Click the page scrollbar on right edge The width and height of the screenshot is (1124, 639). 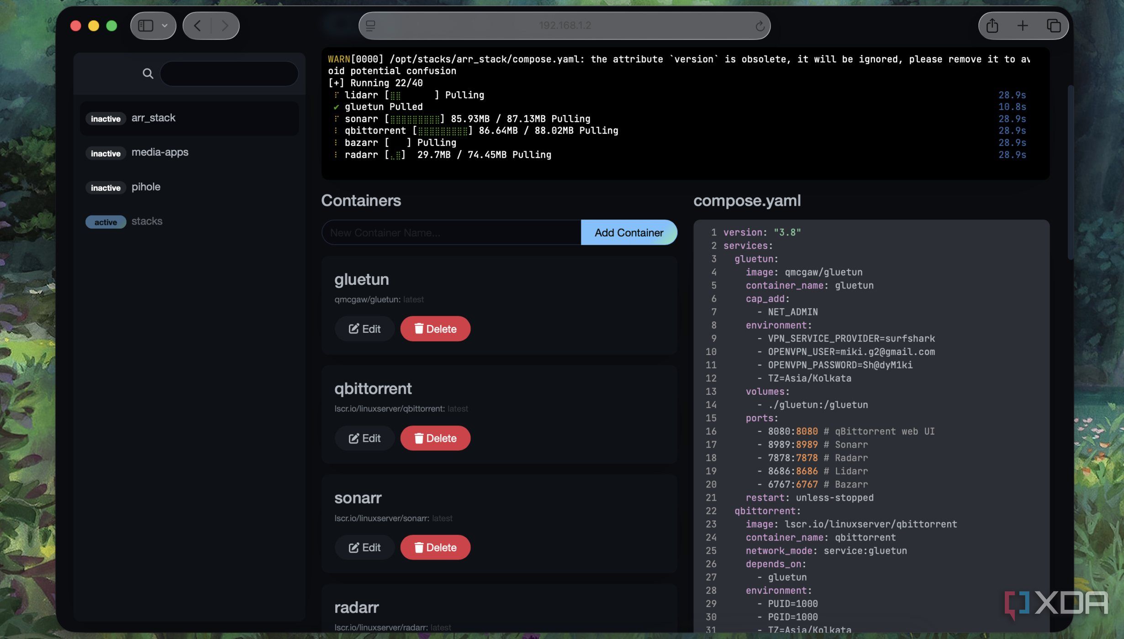[1070, 173]
